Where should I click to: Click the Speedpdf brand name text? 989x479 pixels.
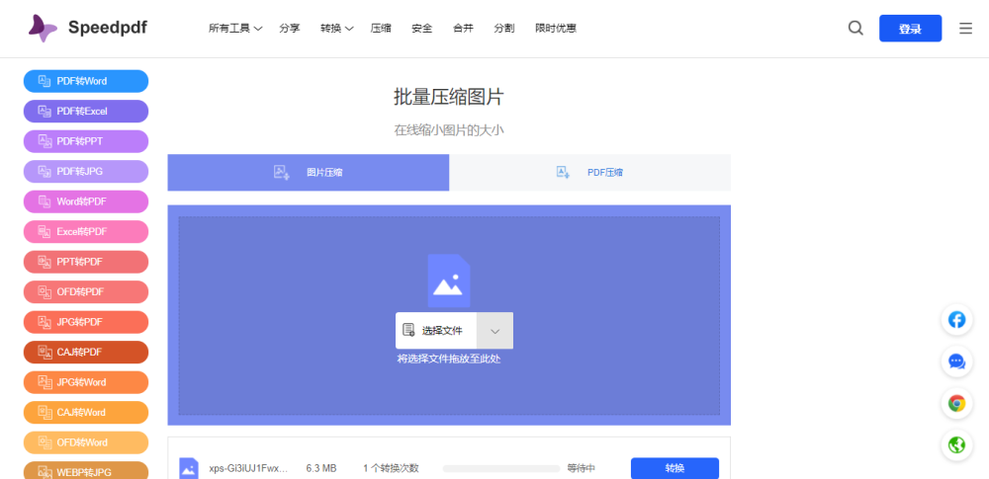click(x=108, y=28)
